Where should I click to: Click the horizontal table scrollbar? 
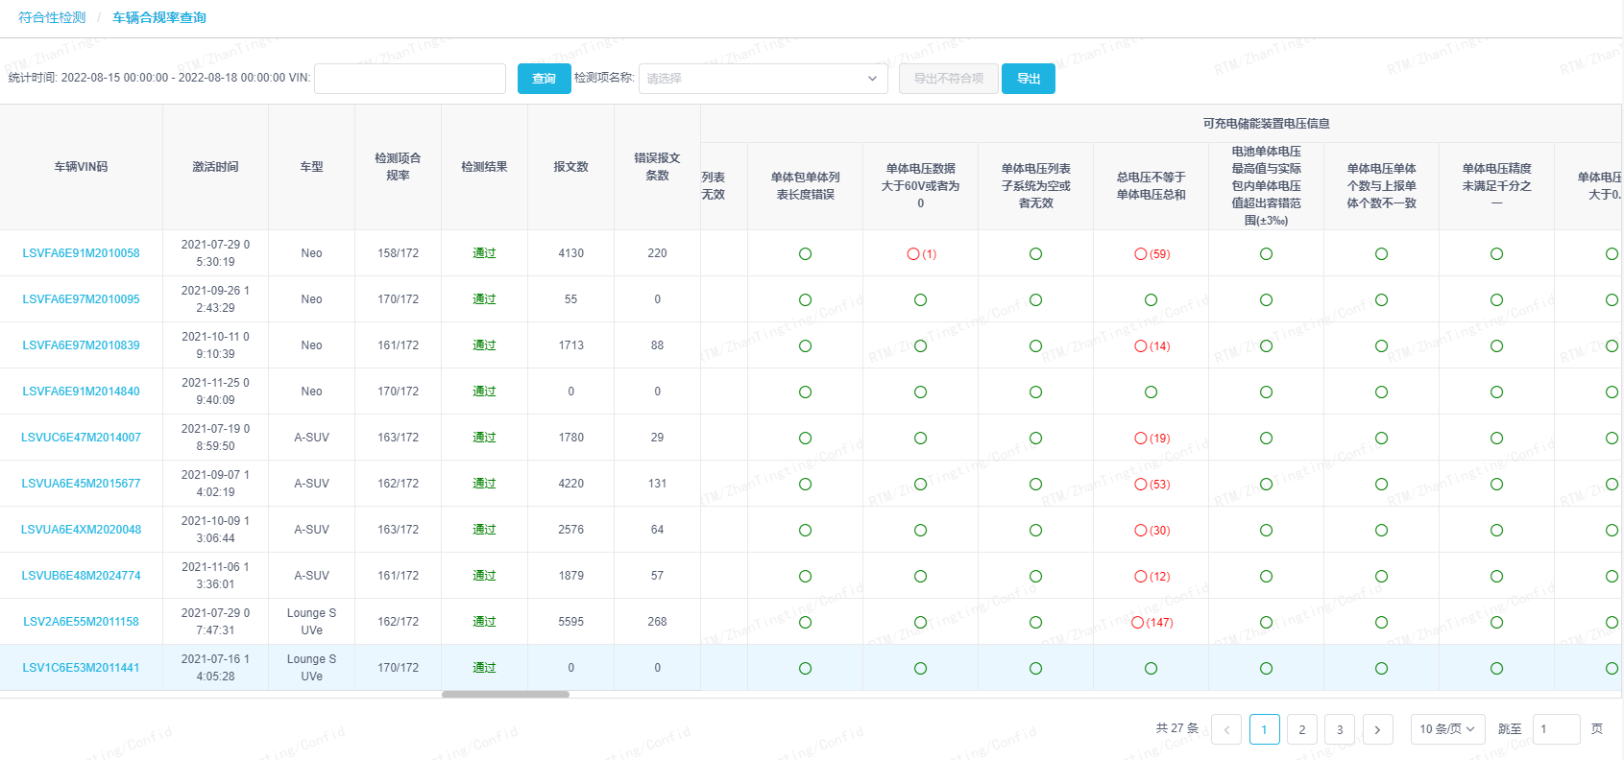point(505,694)
